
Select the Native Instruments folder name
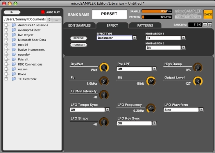pyautogui.click(x=31, y=49)
